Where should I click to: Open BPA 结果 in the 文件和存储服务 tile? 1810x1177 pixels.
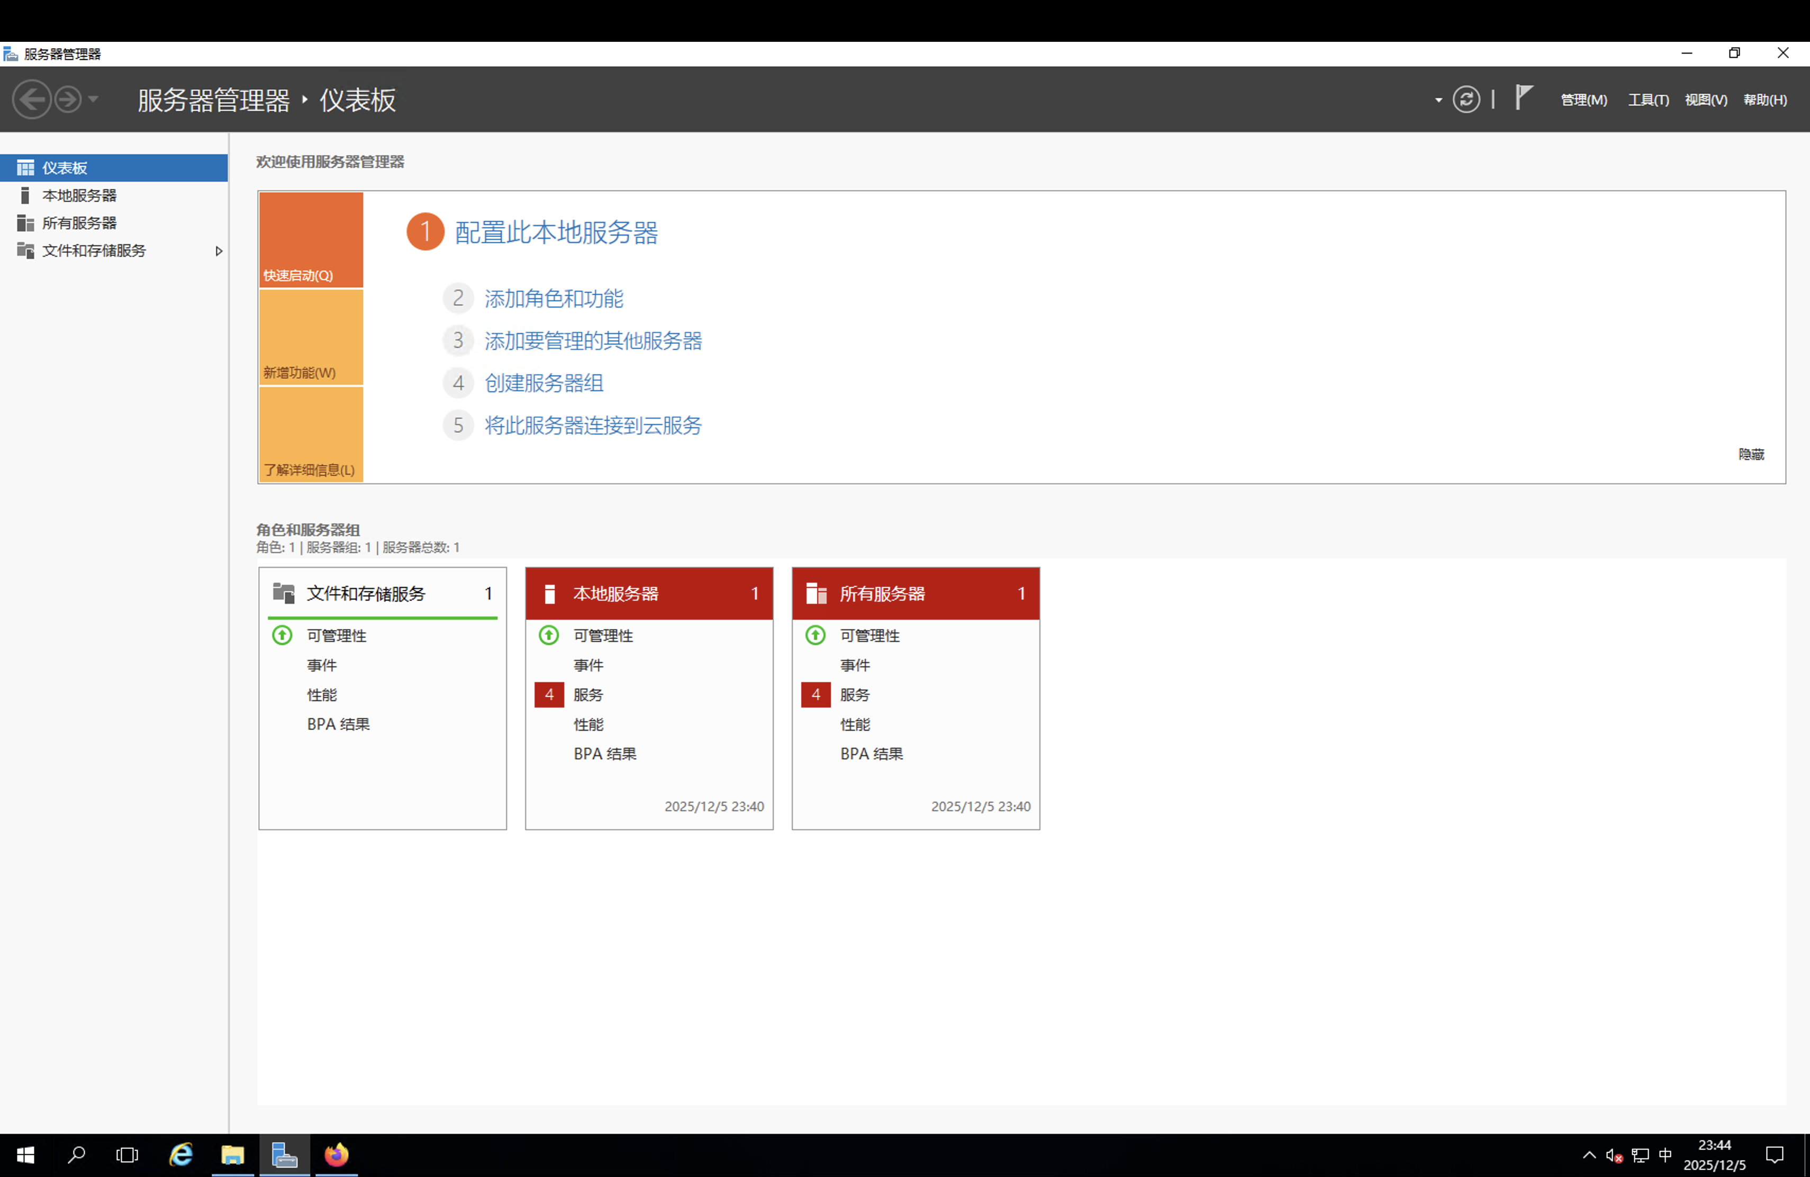[338, 723]
